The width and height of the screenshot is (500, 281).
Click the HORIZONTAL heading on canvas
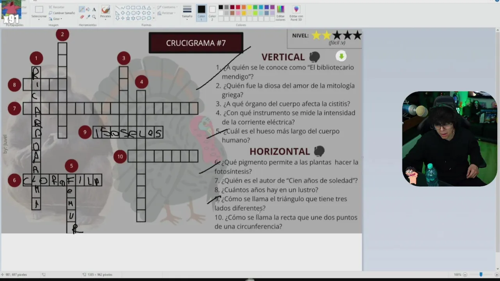(279, 151)
